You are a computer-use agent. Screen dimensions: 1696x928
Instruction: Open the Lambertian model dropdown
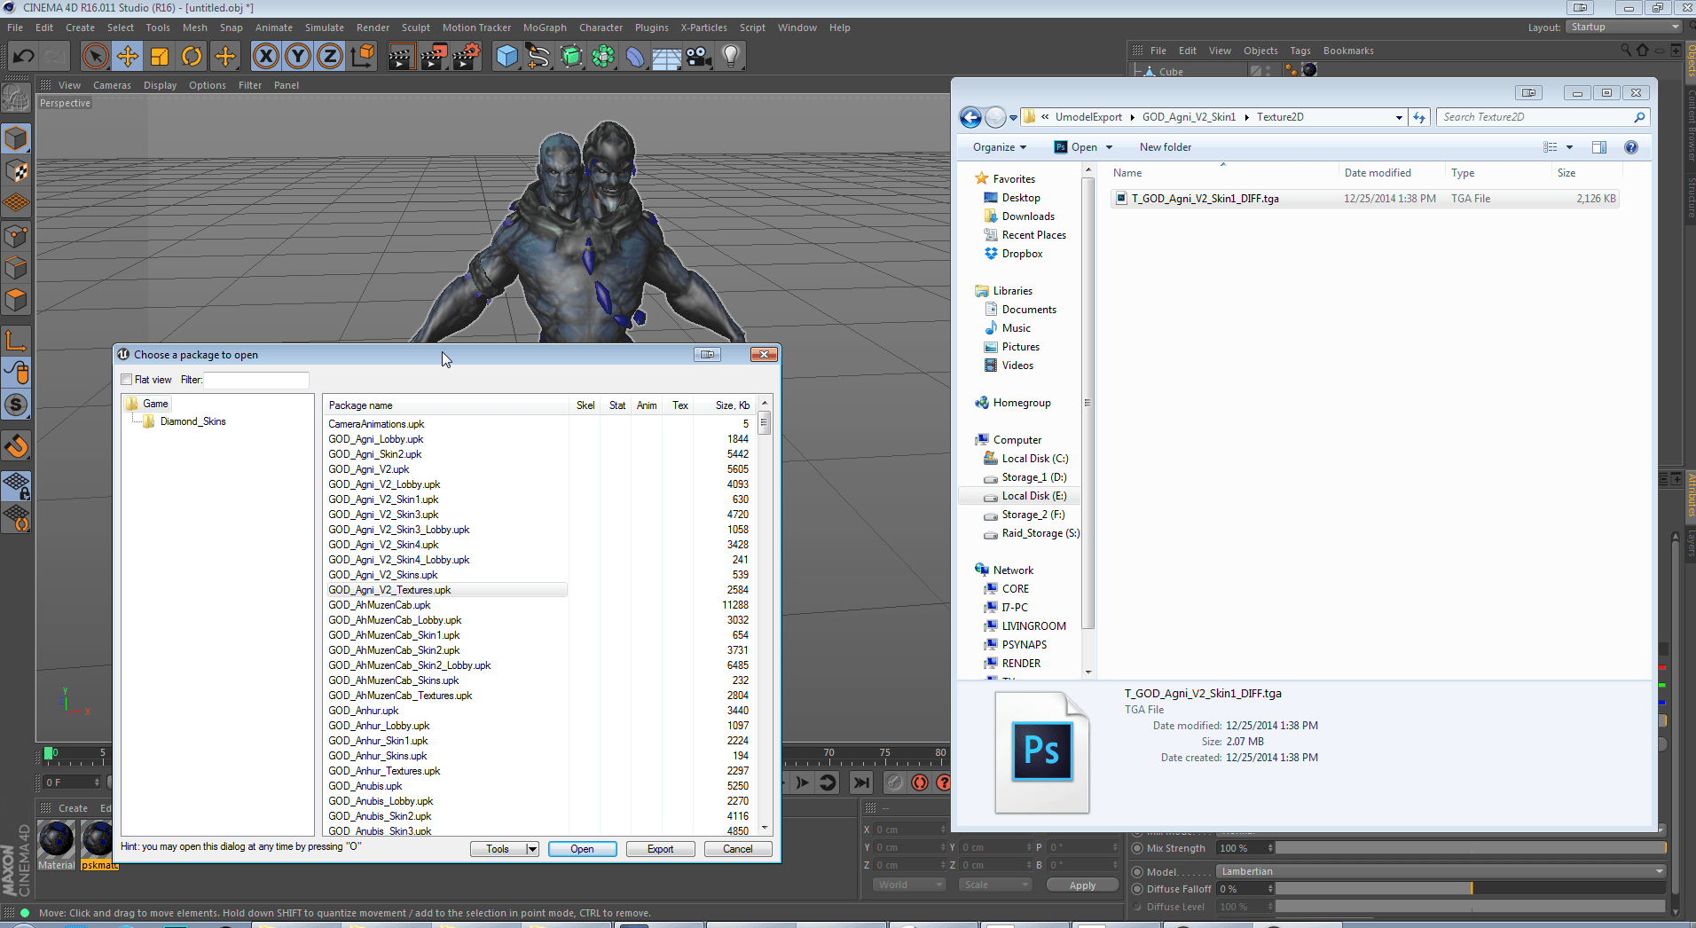click(x=1441, y=871)
